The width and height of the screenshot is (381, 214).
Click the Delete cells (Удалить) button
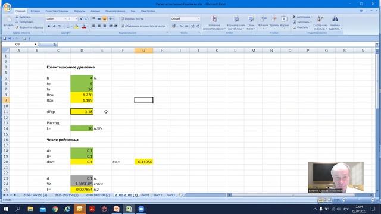(274, 22)
